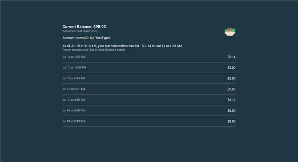
Task: Open the Jul 11 at 1:23 AM transaction
Action: 149,57
